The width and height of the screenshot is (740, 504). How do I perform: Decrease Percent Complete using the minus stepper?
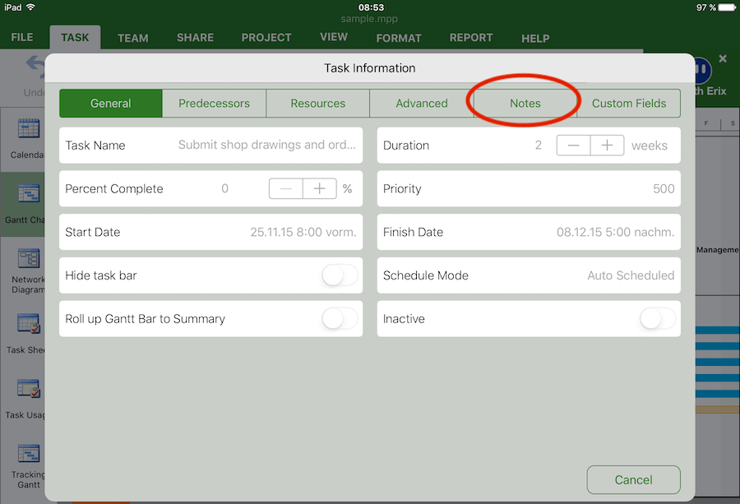click(x=286, y=188)
